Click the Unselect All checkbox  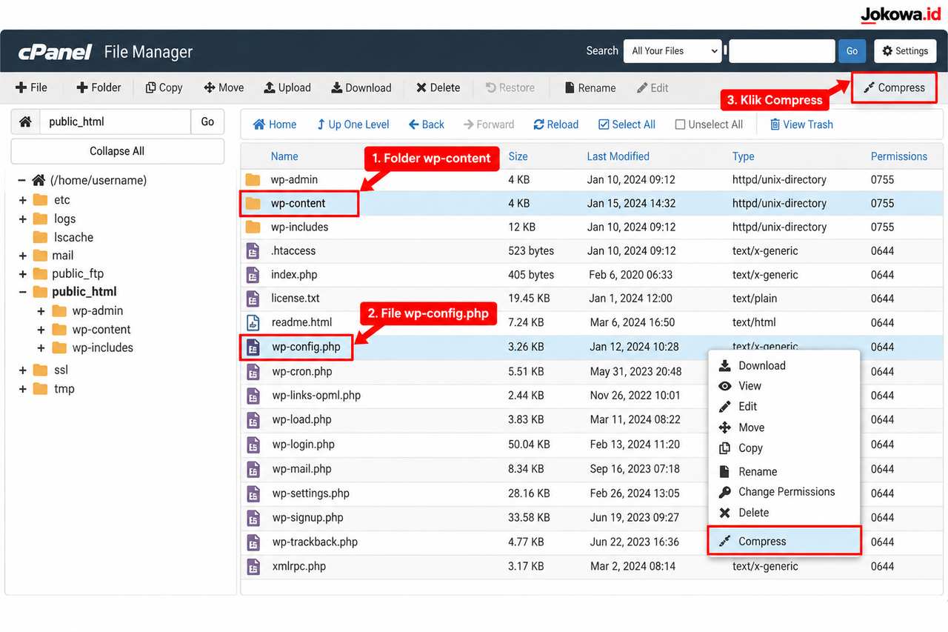680,124
